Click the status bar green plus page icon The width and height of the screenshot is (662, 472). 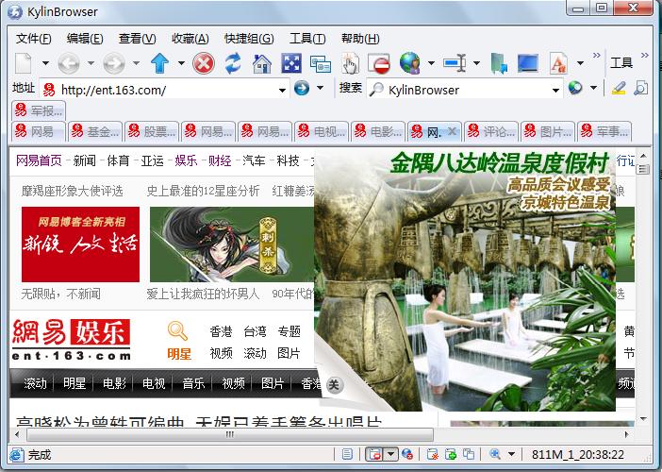(451, 454)
